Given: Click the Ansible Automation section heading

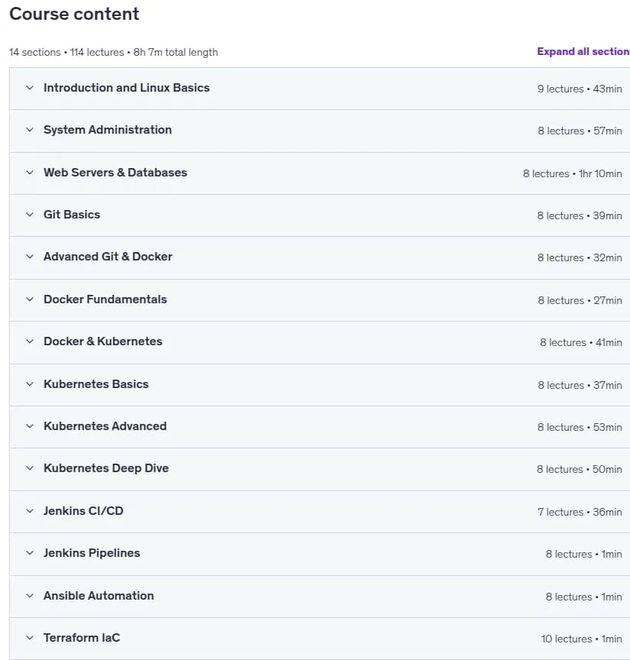Looking at the screenshot, I should (99, 596).
